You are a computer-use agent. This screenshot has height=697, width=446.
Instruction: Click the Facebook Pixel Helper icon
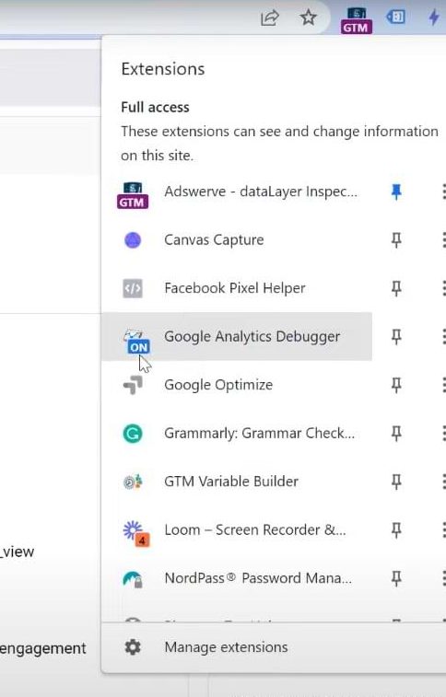tap(133, 288)
